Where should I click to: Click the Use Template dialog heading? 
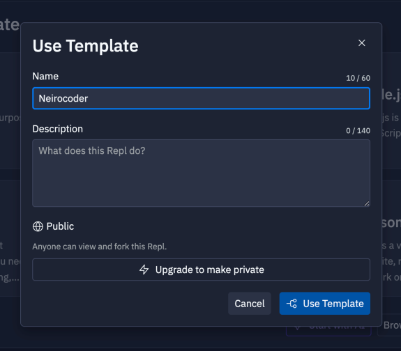pos(85,46)
